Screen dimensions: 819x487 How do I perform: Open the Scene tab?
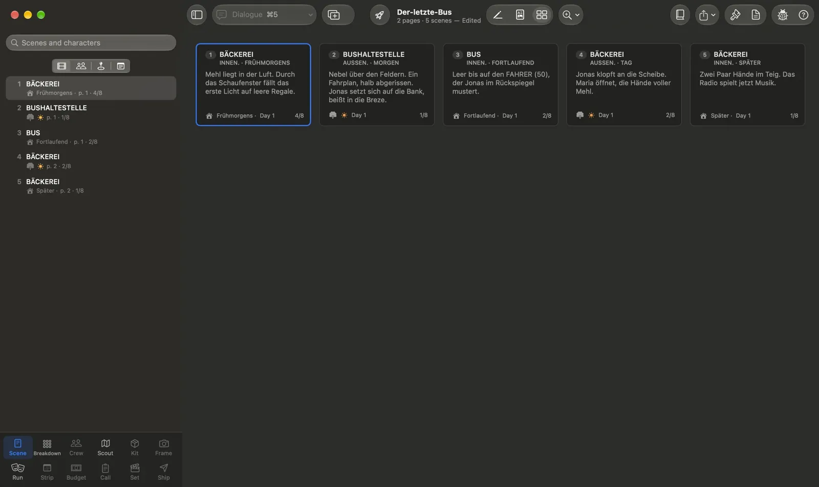pos(18,447)
